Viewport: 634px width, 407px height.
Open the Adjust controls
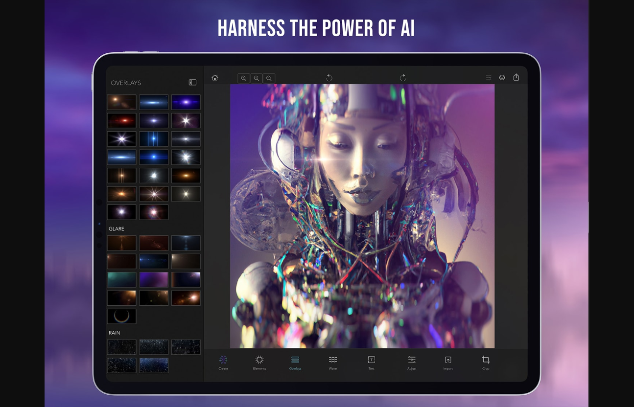(x=412, y=362)
